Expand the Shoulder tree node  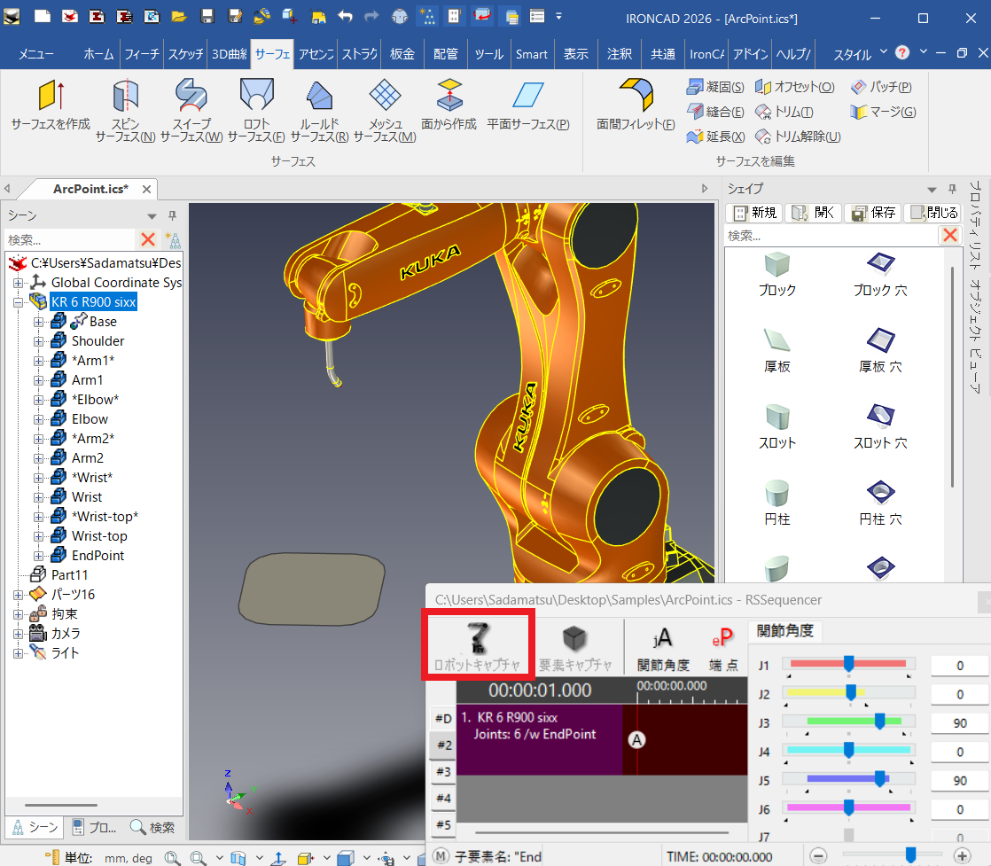coord(38,341)
